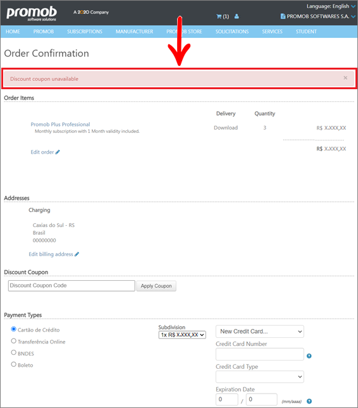
Task: Select Boleto payment option
Action: (x=14, y=364)
